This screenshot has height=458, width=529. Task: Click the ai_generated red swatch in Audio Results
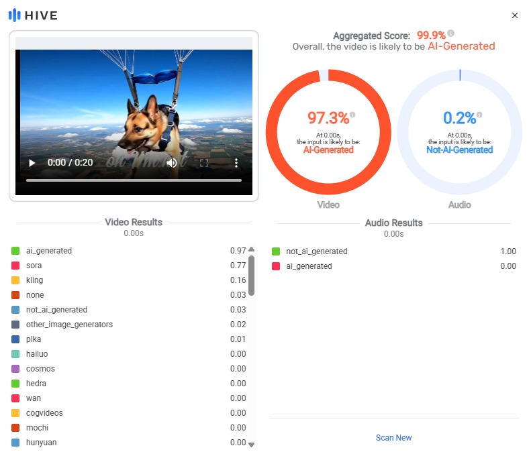pyautogui.click(x=276, y=266)
